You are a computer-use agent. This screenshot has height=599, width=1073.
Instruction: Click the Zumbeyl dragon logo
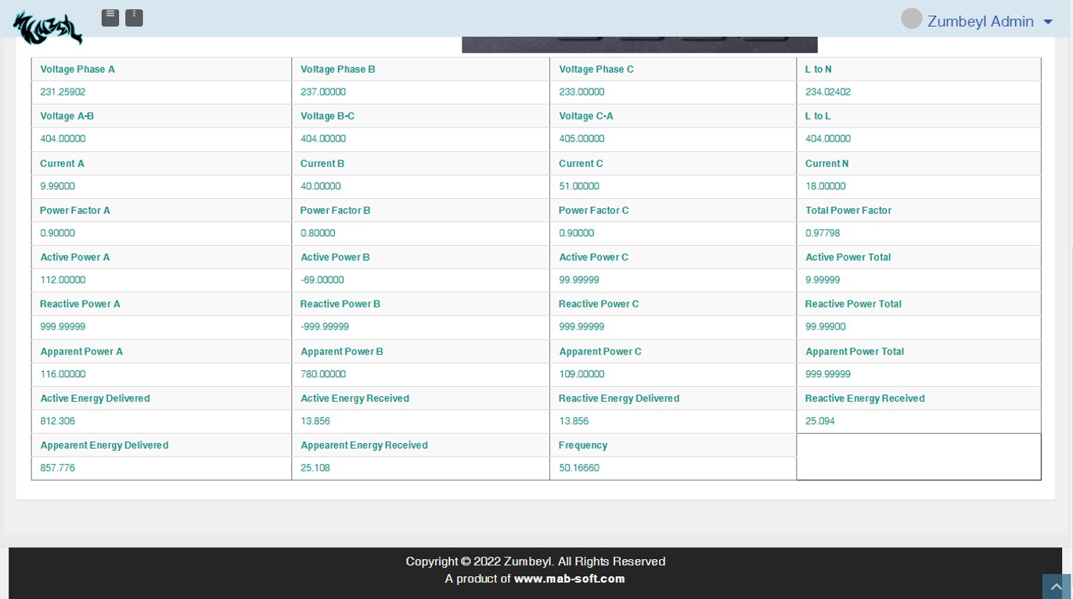coord(48,27)
